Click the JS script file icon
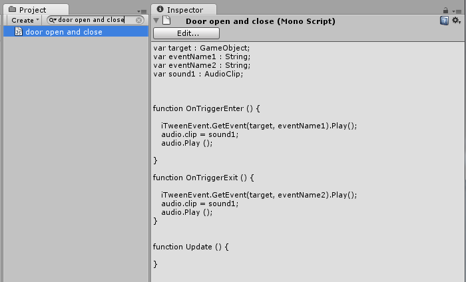 coord(19,31)
